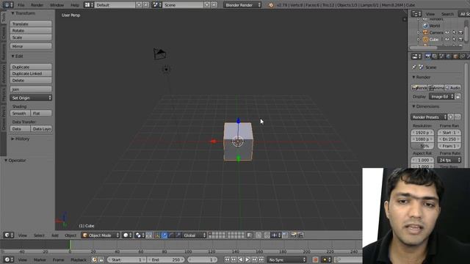Open the Playback menu in timeline
Viewport: 470px width, 264px height.
79,260
